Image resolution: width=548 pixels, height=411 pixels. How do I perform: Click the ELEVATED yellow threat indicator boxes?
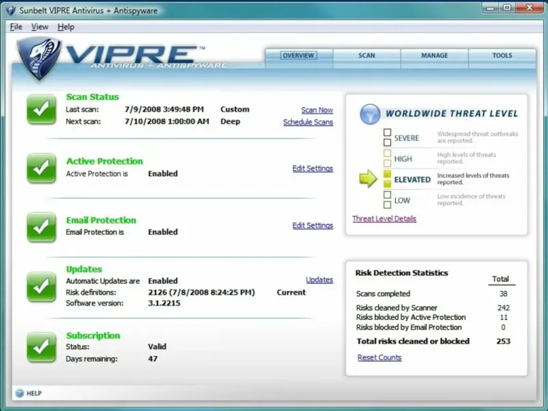(387, 179)
